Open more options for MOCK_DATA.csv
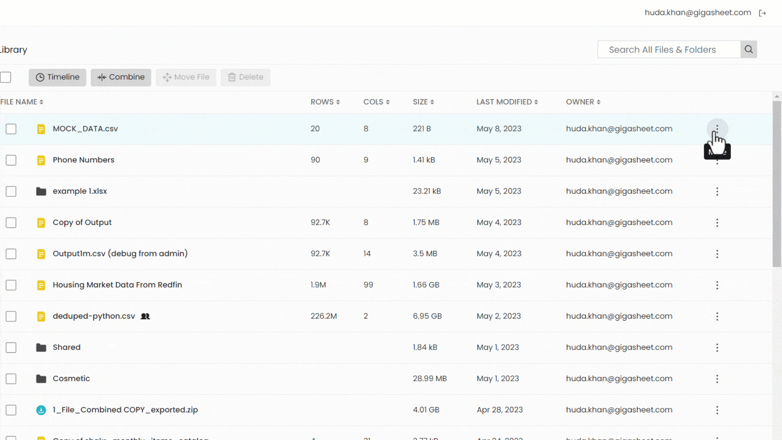The image size is (782, 440). tap(717, 129)
